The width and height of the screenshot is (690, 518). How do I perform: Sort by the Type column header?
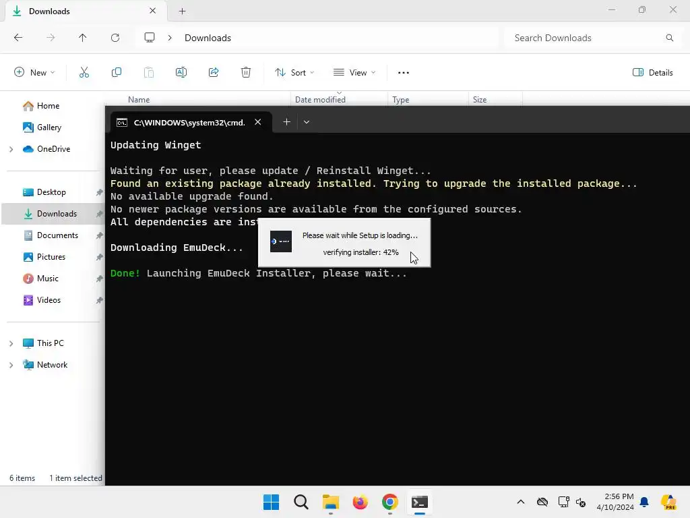pyautogui.click(x=401, y=100)
